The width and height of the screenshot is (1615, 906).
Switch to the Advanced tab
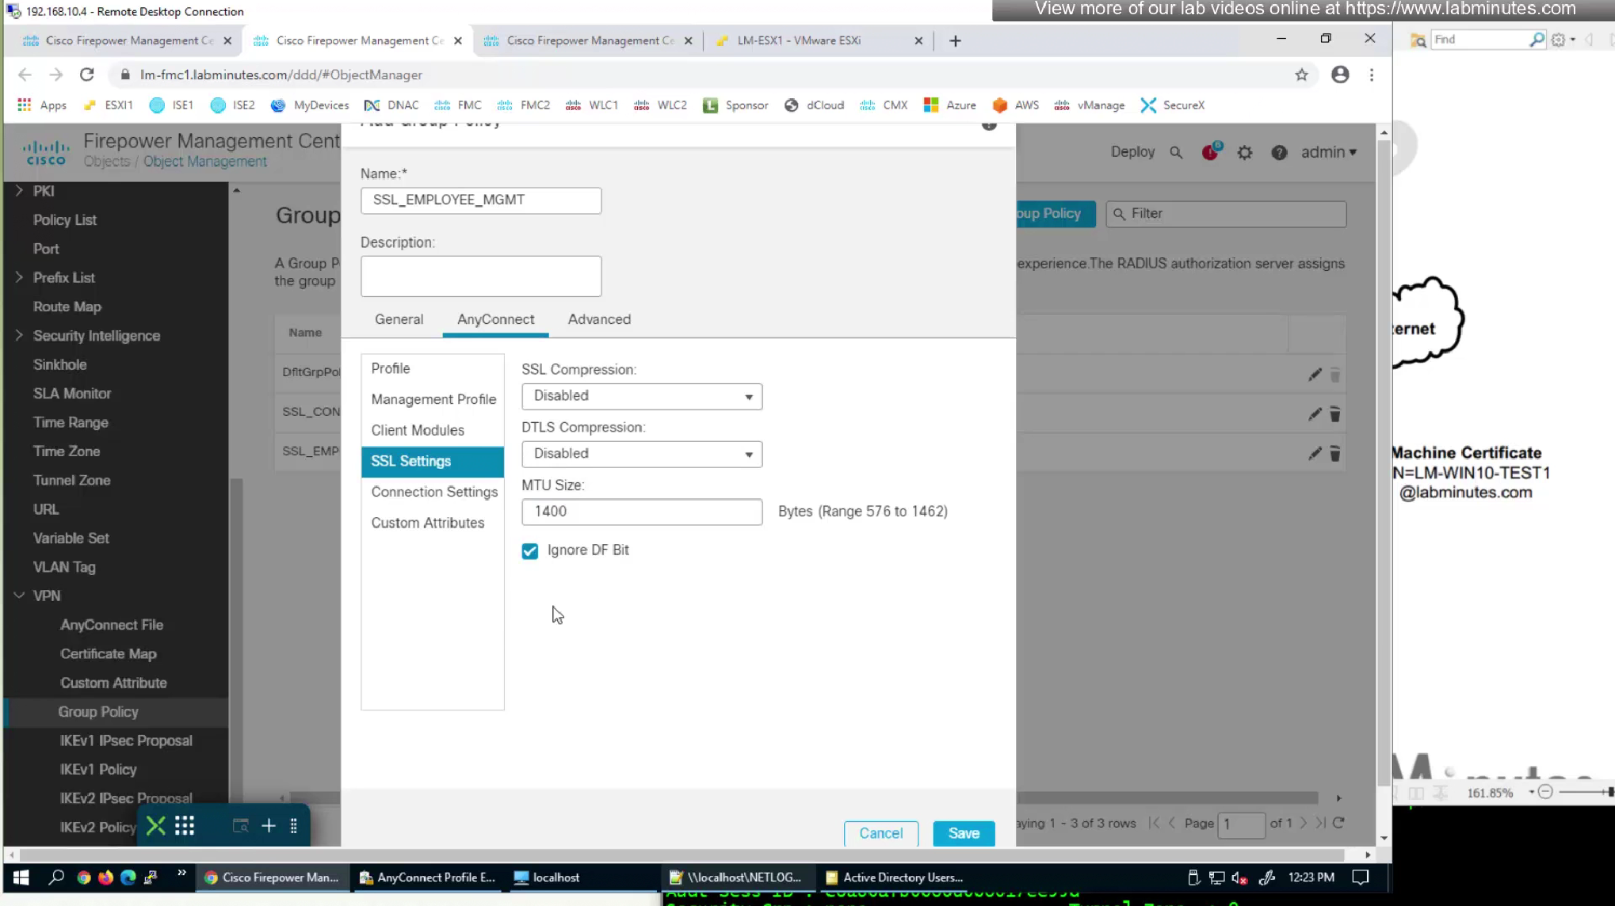[x=599, y=319]
